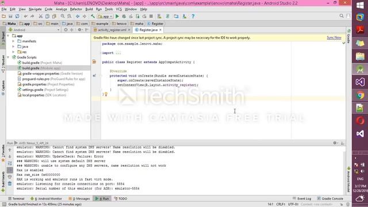Select proguard-rules.pro file
Image resolution: width=368 pixels, height=207 pixels.
tap(51, 79)
